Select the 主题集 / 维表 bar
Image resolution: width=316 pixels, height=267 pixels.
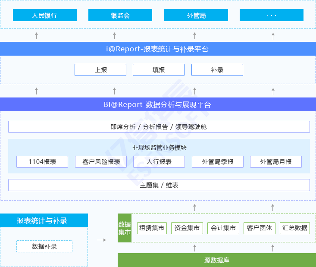(159, 185)
